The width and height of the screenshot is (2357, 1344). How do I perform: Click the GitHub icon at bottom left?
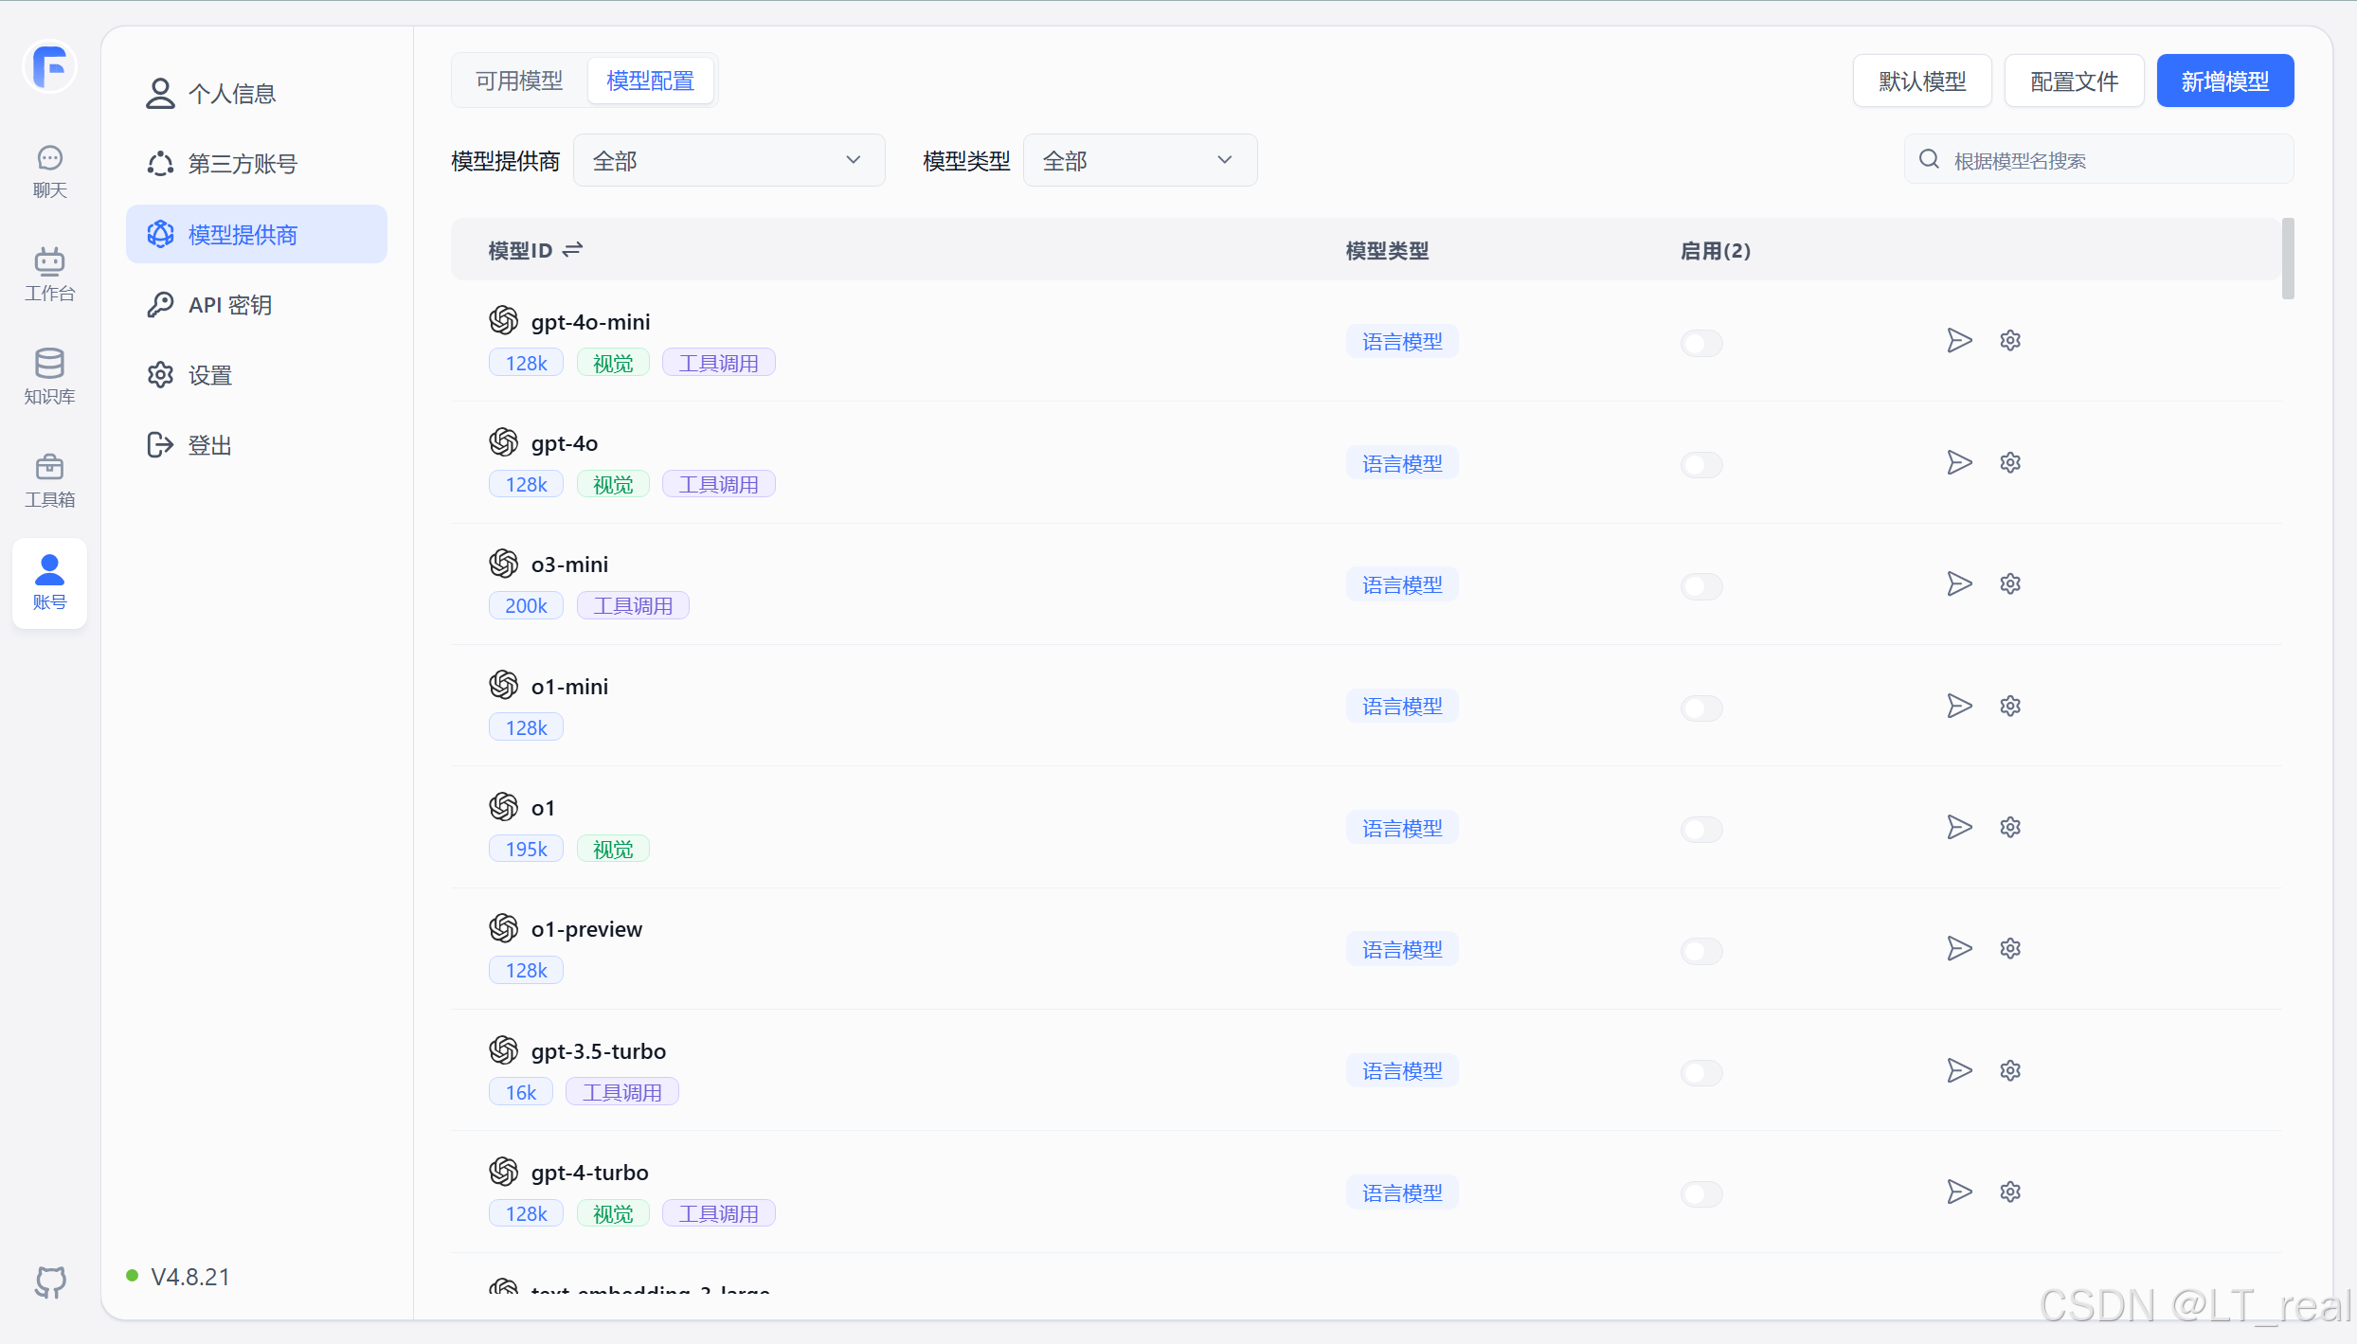[50, 1281]
